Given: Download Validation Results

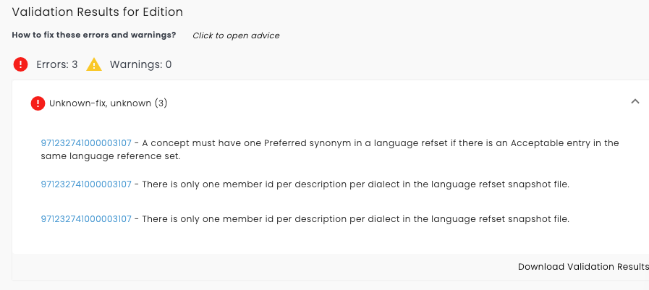Looking at the screenshot, I should (582, 267).
